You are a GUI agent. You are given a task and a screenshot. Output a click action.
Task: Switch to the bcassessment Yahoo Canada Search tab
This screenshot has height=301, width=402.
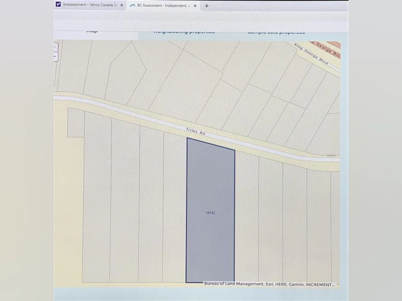(x=90, y=5)
